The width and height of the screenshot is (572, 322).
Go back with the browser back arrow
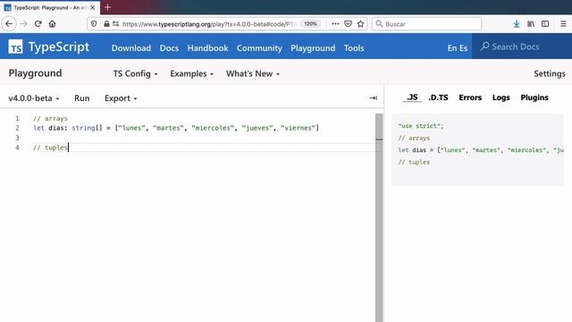tap(9, 24)
